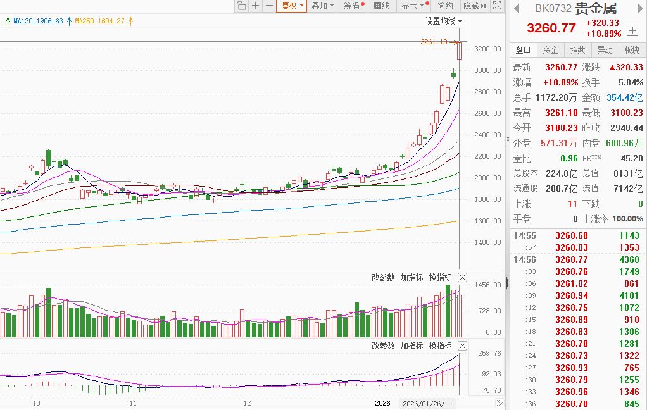Add 贵金属 to watchlist plus box
The width and height of the screenshot is (647, 410).
632,30
